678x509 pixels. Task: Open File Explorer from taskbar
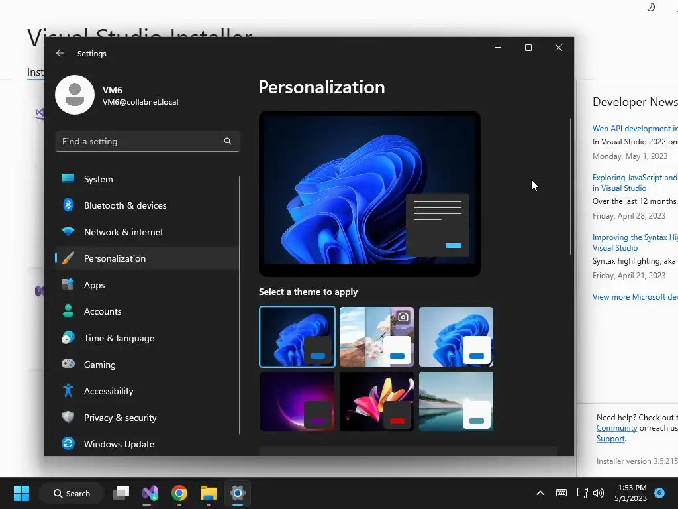[209, 493]
